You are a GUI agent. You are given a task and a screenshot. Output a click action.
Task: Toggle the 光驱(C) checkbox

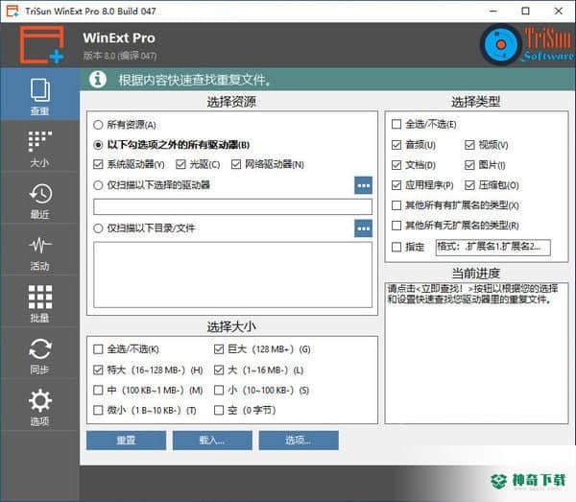click(180, 164)
